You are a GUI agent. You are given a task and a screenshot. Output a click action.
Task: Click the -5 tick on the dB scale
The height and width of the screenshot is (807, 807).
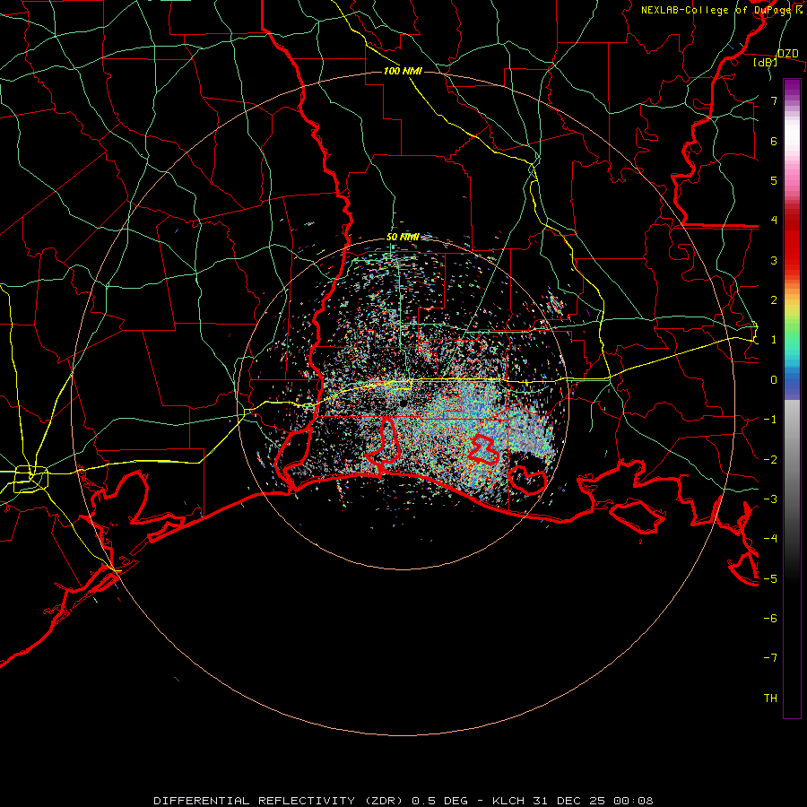click(770, 578)
